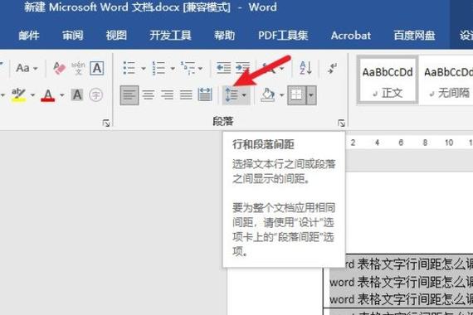
Task: Sort text with A-Z icon
Action: (x=305, y=68)
